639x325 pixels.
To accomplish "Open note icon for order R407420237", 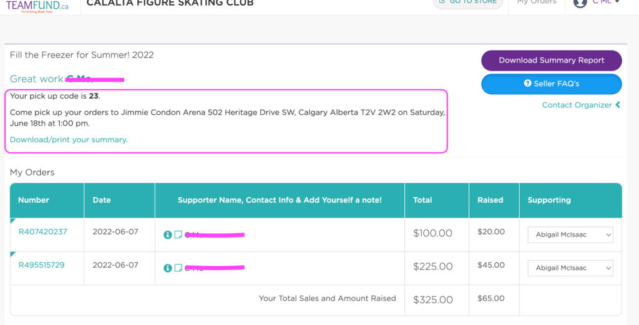I will pyautogui.click(x=178, y=235).
